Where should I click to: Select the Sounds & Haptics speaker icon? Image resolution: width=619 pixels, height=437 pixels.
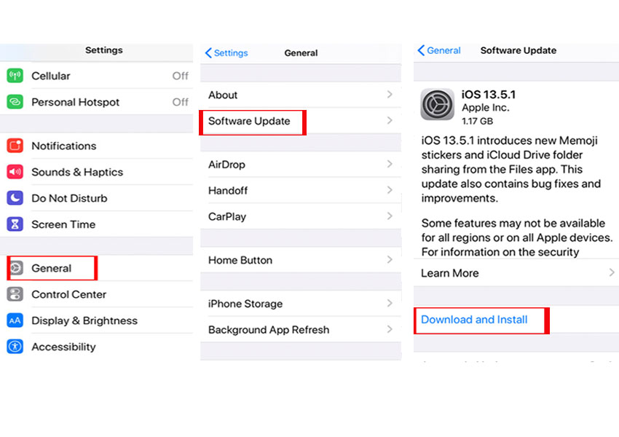(x=16, y=172)
